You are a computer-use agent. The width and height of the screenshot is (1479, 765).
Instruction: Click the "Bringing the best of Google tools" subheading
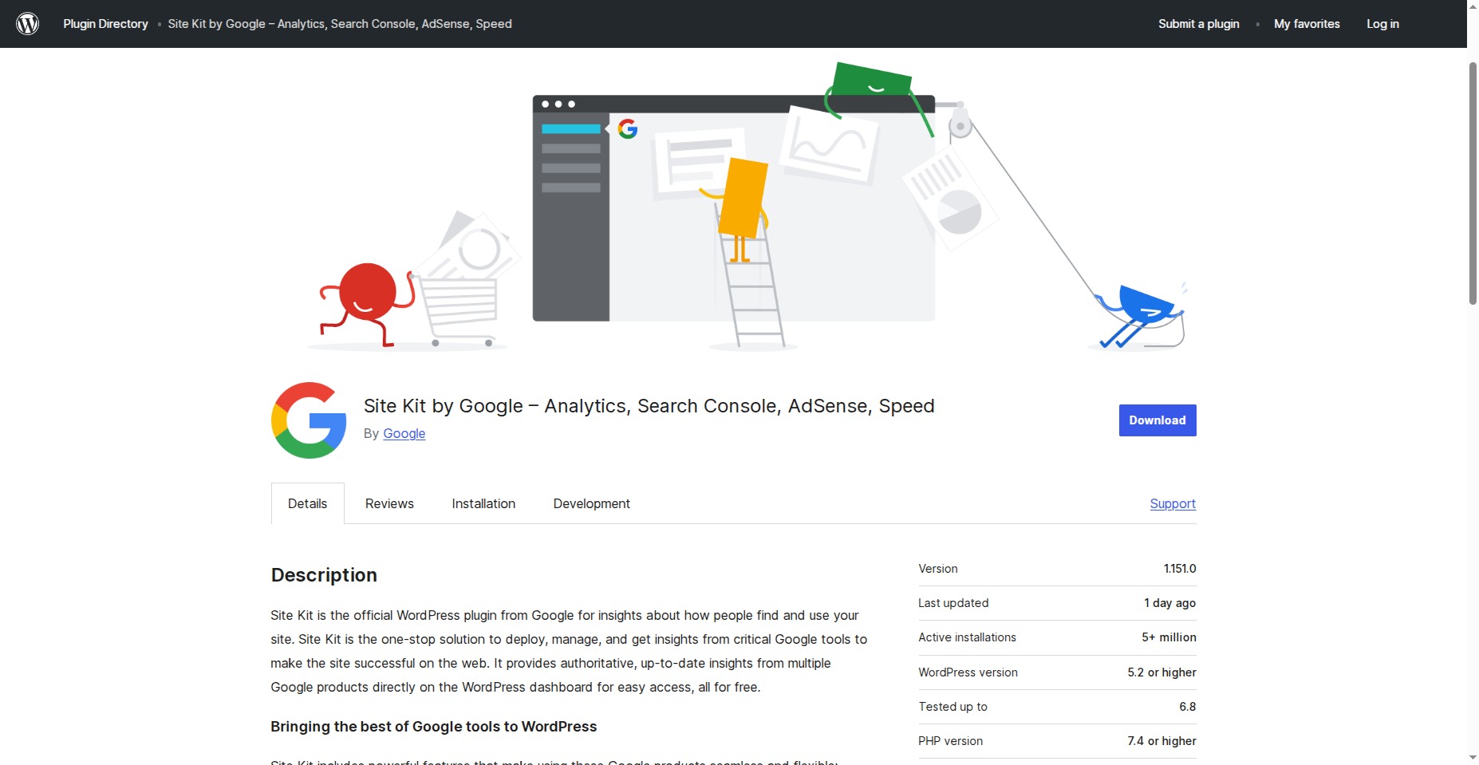(434, 727)
